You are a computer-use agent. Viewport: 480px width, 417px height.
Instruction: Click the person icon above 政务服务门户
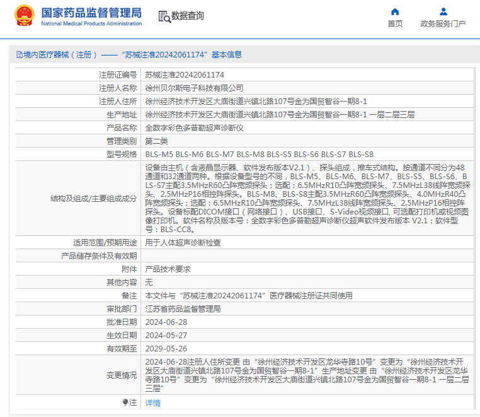tap(443, 11)
